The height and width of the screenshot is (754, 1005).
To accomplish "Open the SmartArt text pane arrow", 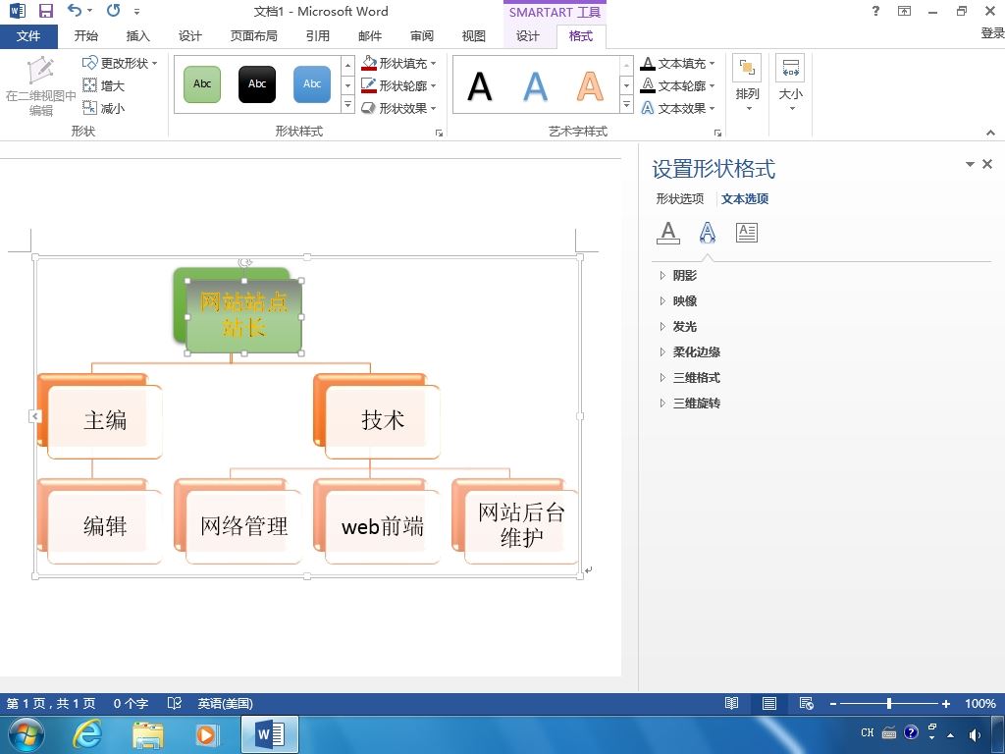I will 35,416.
